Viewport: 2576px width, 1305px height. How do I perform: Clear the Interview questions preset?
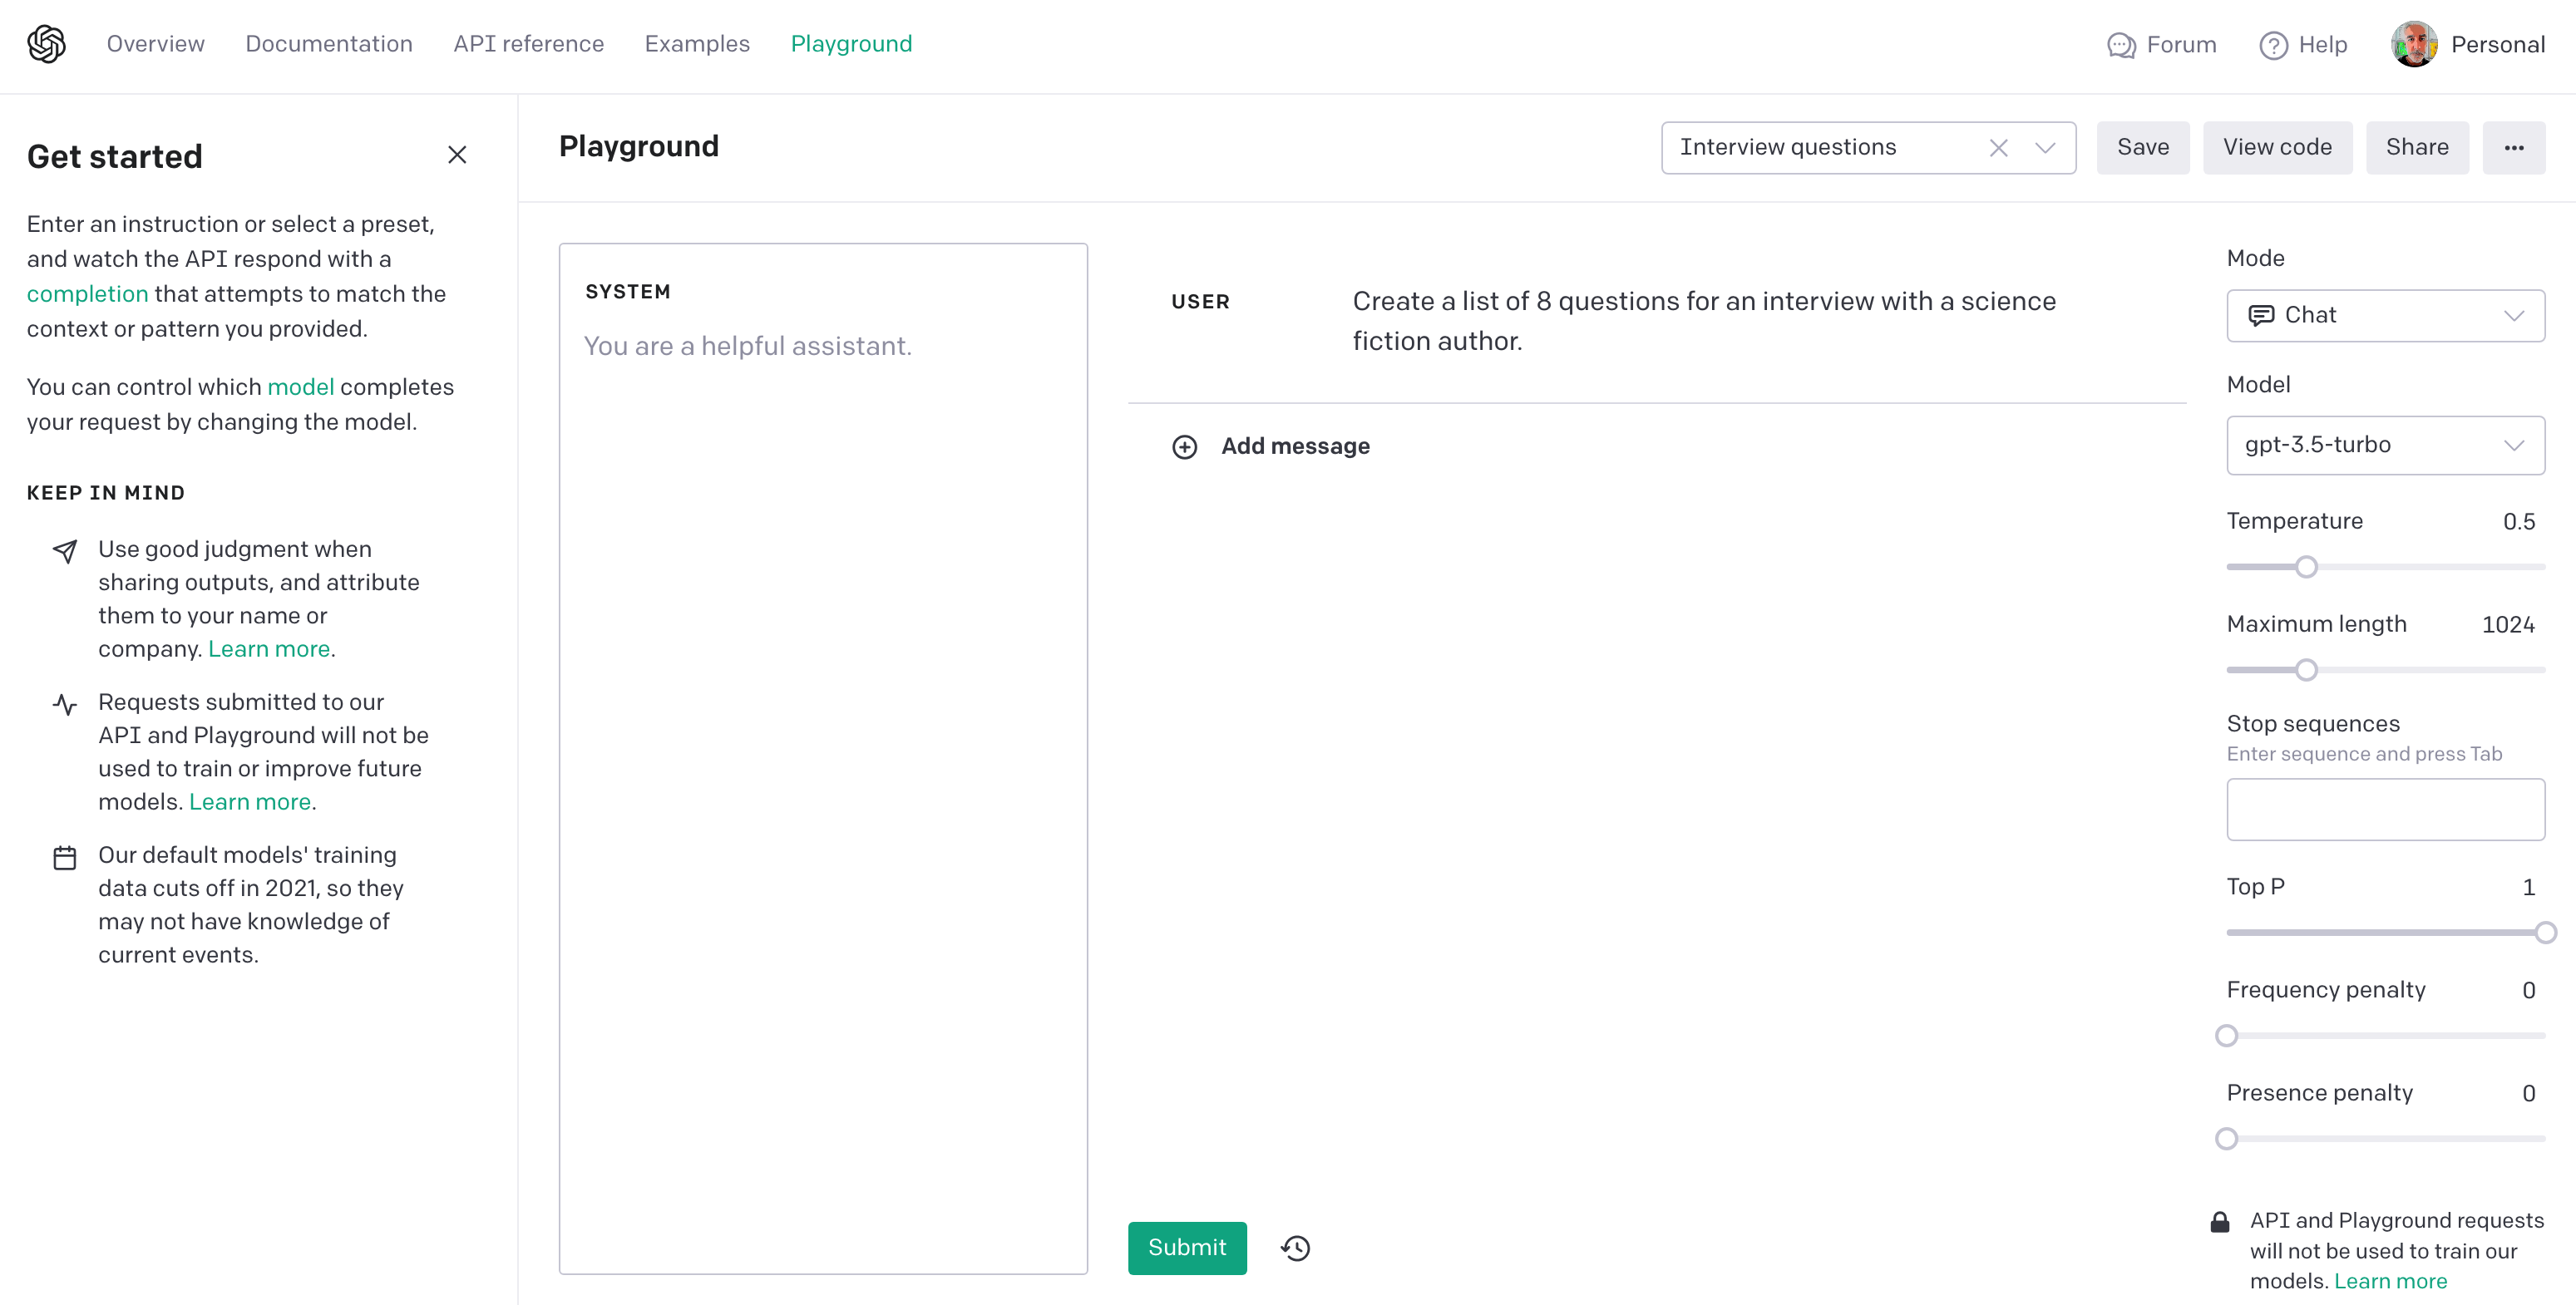coord(1998,148)
